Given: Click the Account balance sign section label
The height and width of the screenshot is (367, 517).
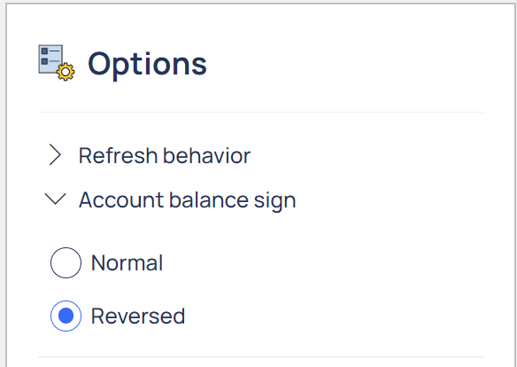Looking at the screenshot, I should tap(188, 200).
